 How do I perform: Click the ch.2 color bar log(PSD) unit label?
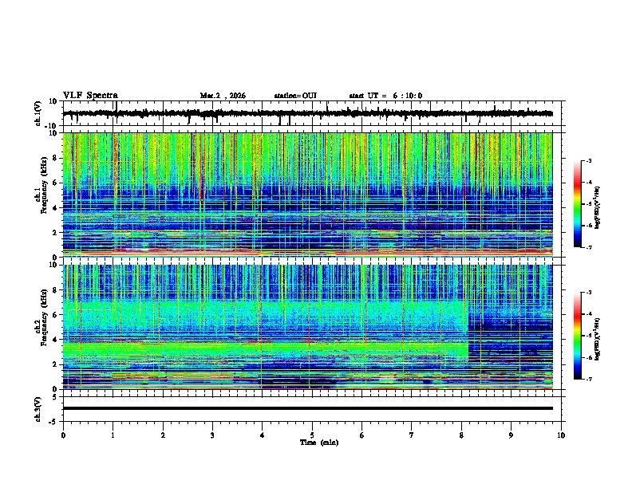[x=598, y=339]
